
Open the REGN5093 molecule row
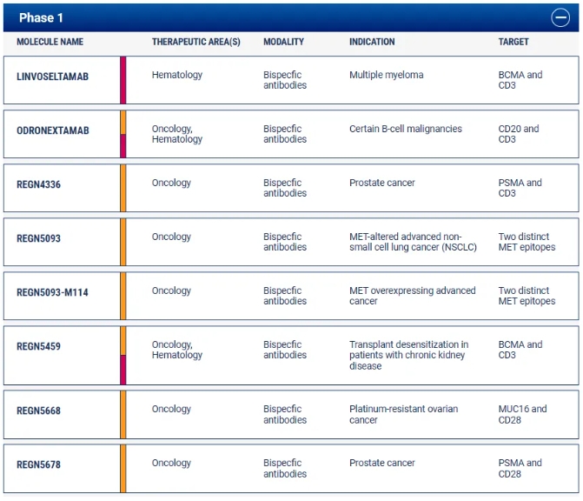(38, 238)
